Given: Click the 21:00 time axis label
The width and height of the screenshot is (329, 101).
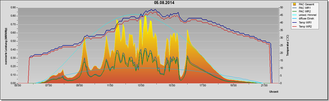Looking at the screenshot, I should tap(264, 86).
